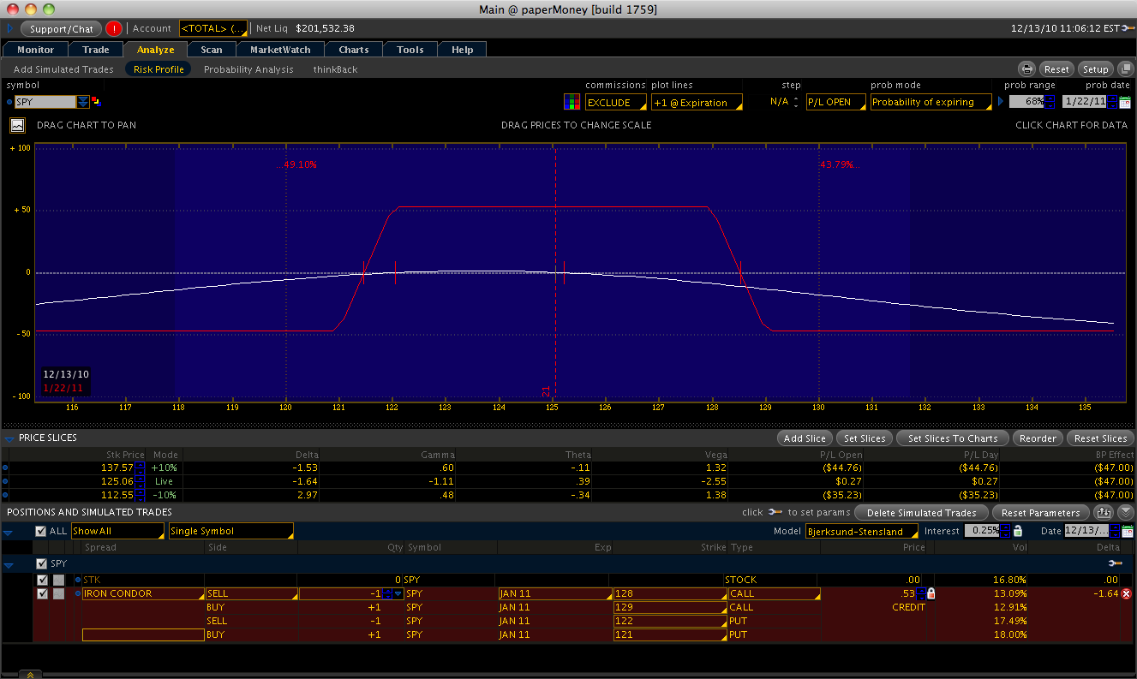Click the lock icon next to .53 price
Screen dimensions: 1137x679
[x=931, y=593]
